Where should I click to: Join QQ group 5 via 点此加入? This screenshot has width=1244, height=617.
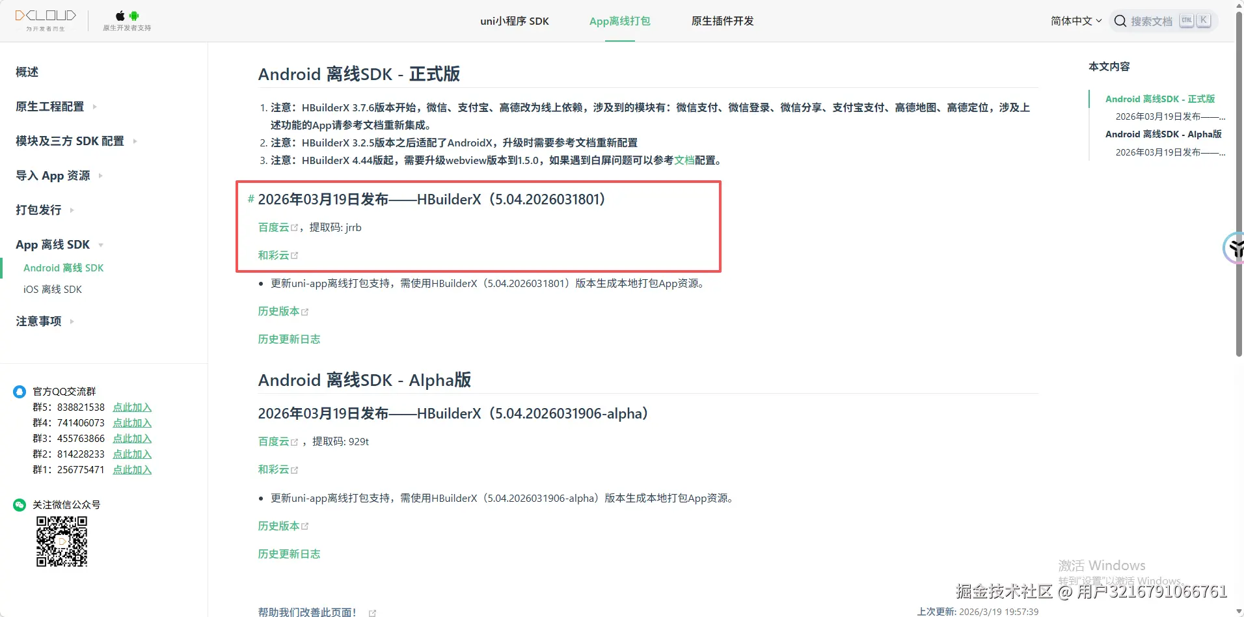132,407
